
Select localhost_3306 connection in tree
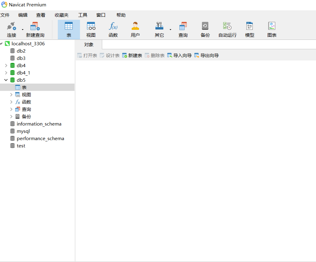point(28,43)
